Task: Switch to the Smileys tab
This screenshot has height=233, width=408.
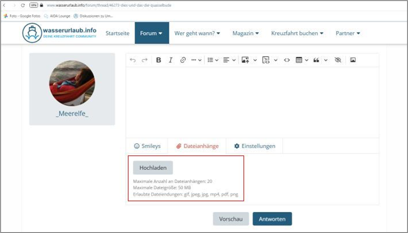Action: (147, 146)
